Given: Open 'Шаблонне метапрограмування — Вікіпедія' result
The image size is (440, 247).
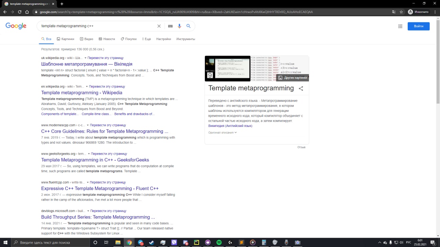Looking at the screenshot, I should [x=87, y=64].
